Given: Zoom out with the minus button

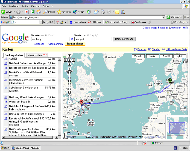Looking at the screenshot, I should 69,102.
